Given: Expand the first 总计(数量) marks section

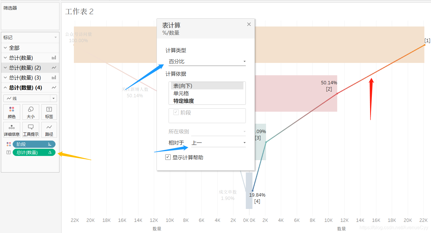Looking at the screenshot, I should pos(5,58).
